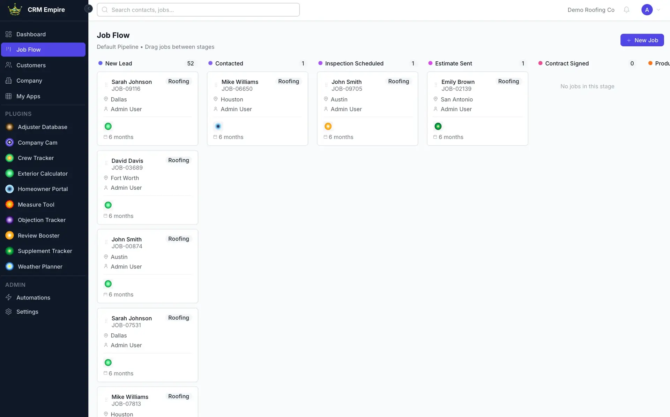Click drag handle on JOB-02139 card
The height and width of the screenshot is (417, 670).
point(436,85)
